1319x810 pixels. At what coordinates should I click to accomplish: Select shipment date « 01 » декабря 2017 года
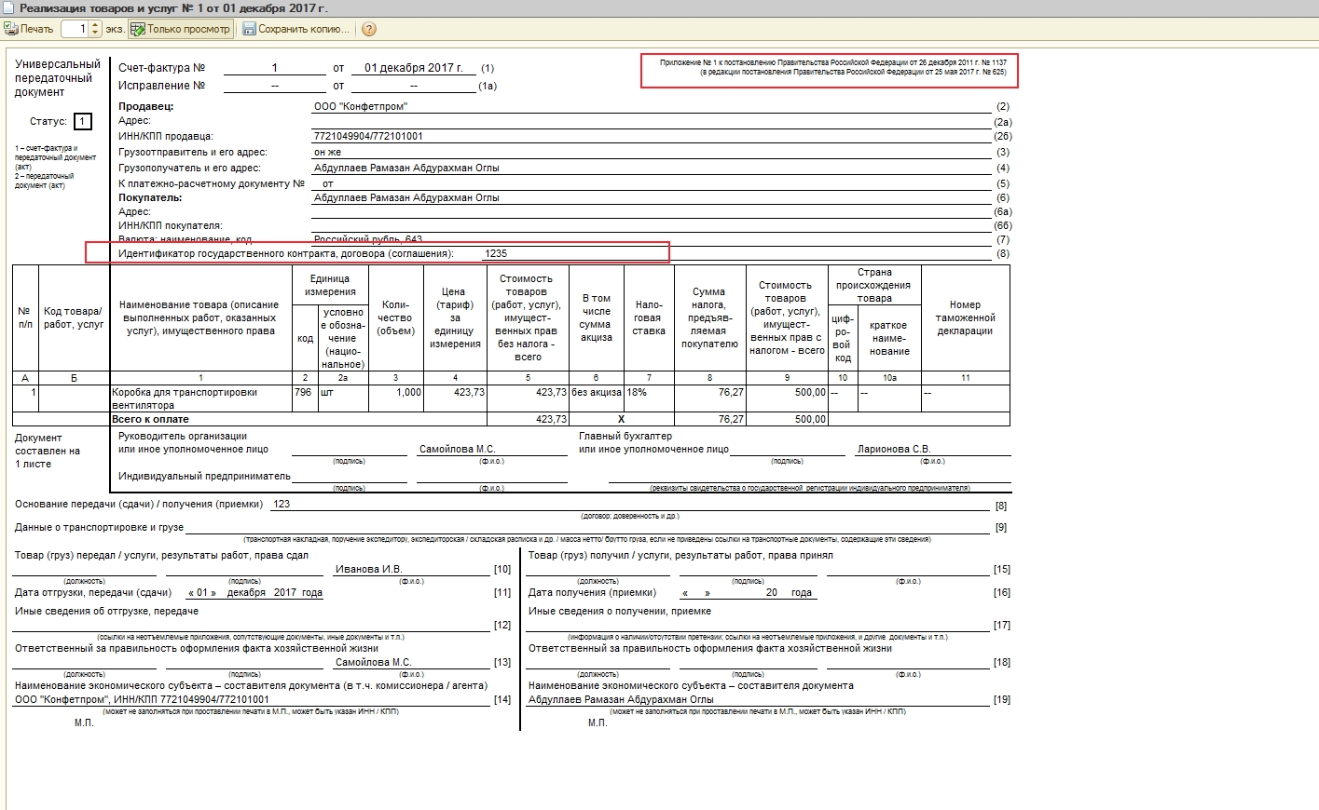255,592
